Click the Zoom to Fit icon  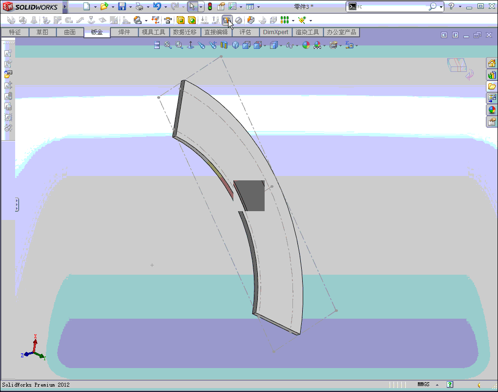[167, 45]
